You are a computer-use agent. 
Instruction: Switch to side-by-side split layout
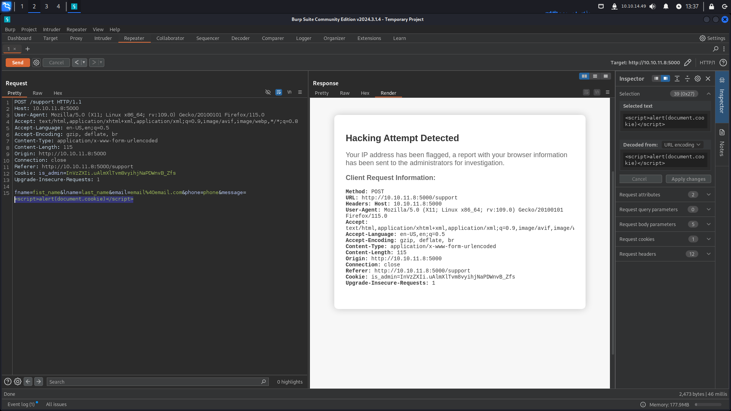pyautogui.click(x=584, y=76)
